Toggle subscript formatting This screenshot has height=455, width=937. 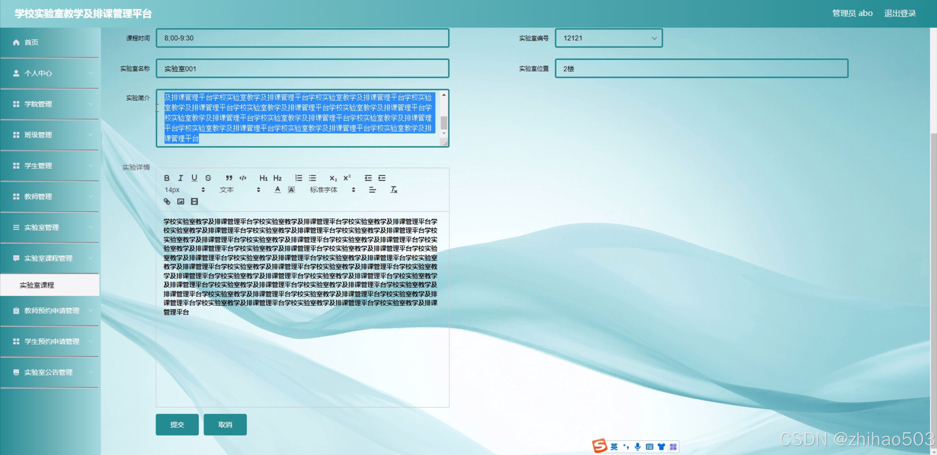333,178
